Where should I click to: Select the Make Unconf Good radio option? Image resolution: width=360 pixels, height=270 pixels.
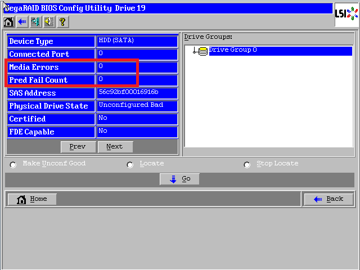(13, 165)
